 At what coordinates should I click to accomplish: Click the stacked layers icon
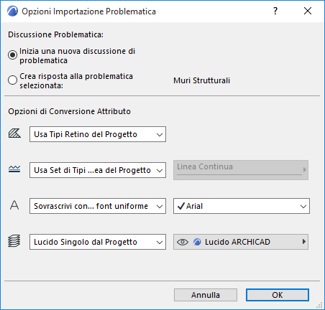14,241
